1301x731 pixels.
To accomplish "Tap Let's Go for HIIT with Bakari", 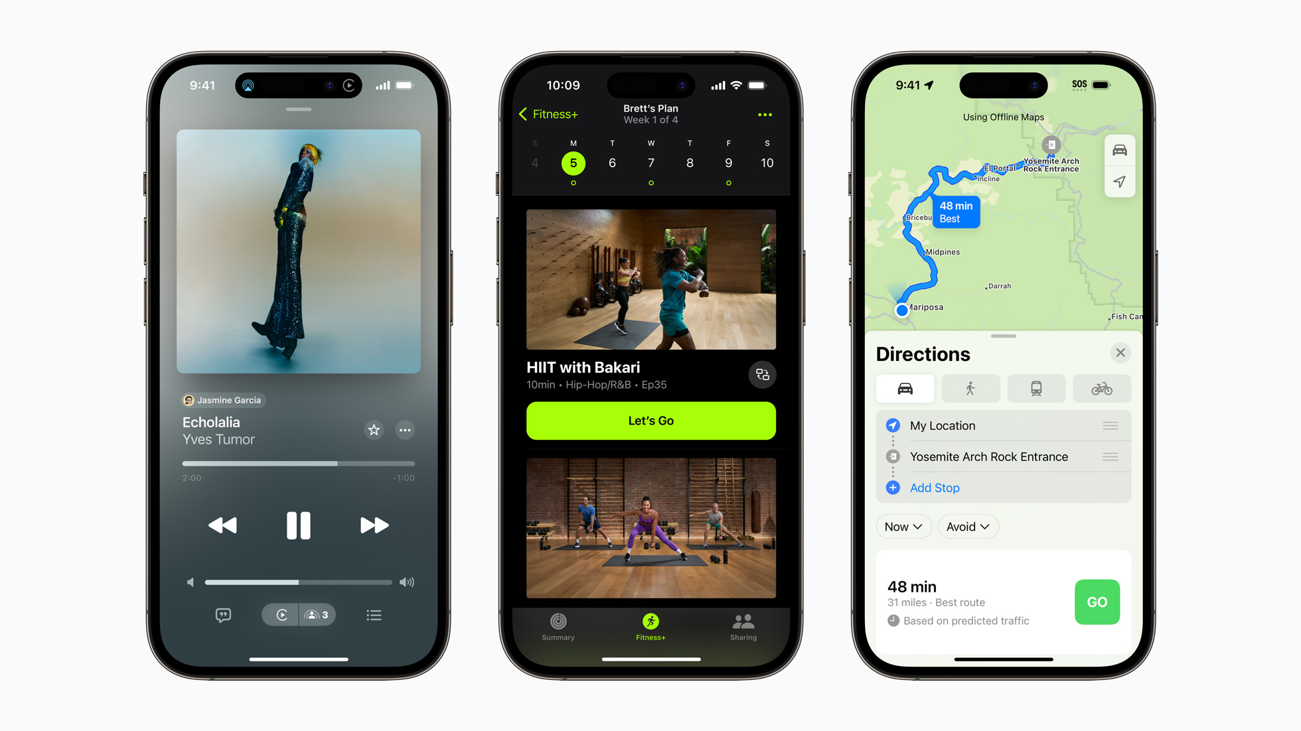I will (x=650, y=421).
